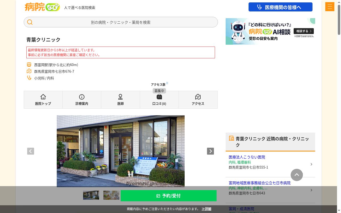This screenshot has width=341, height=213.
Task: Open the 医療法人こうない医院 link
Action: pyautogui.click(x=247, y=157)
